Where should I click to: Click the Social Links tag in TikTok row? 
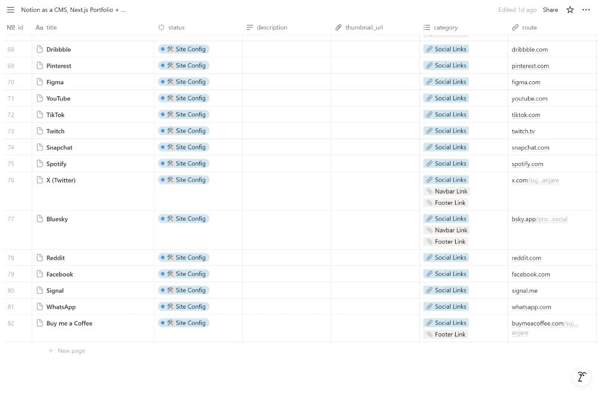click(x=446, y=115)
